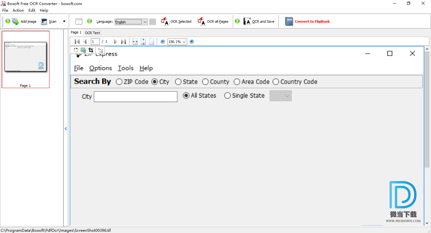Viewport: 431px width, 233px height.
Task: Fit the whole page in view
Action: pos(151,42)
